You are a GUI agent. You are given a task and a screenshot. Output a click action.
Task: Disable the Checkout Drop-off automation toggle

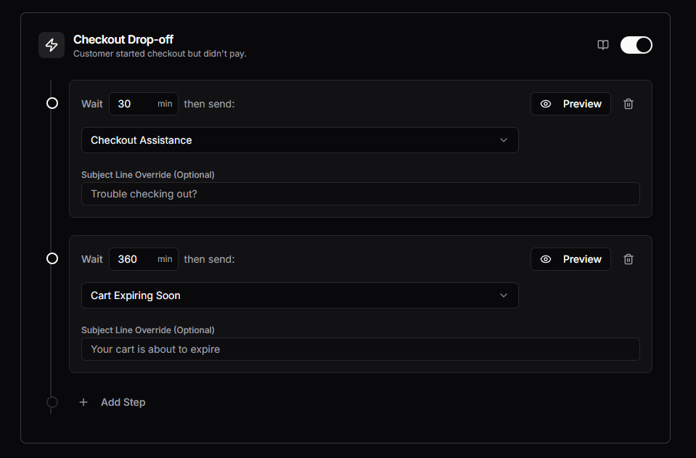tap(636, 44)
